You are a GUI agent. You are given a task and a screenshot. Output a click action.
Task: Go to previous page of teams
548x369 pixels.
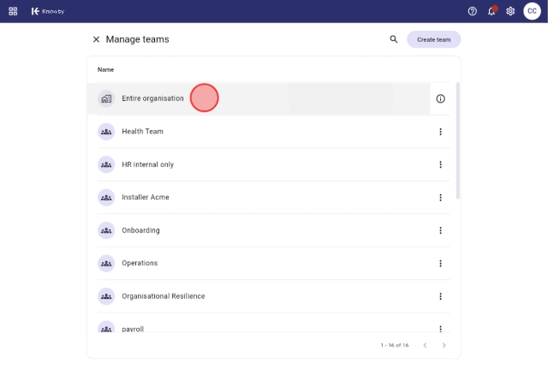425,345
